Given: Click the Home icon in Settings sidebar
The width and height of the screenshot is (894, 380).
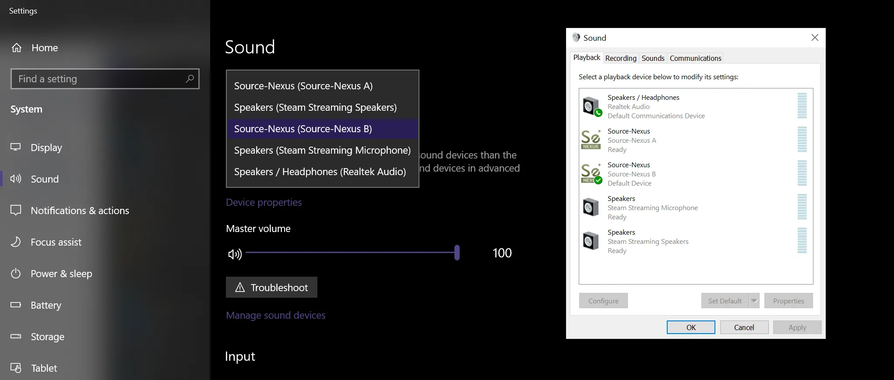Looking at the screenshot, I should point(17,48).
